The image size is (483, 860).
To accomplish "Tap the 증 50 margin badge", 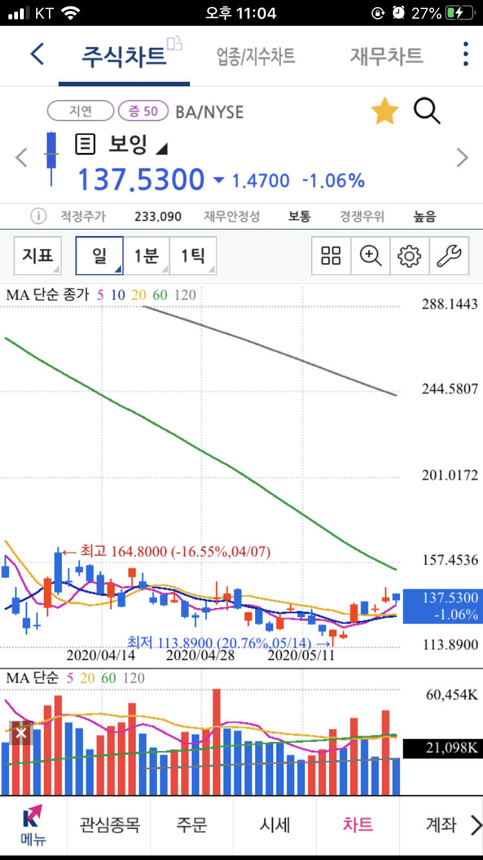I will pos(143,111).
